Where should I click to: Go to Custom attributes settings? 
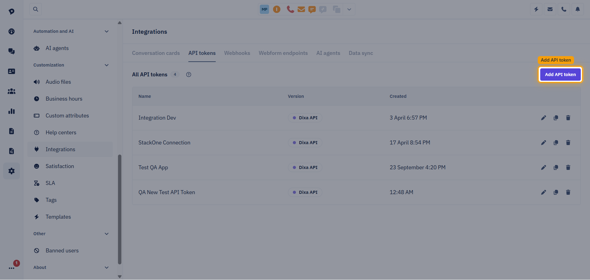70,116
